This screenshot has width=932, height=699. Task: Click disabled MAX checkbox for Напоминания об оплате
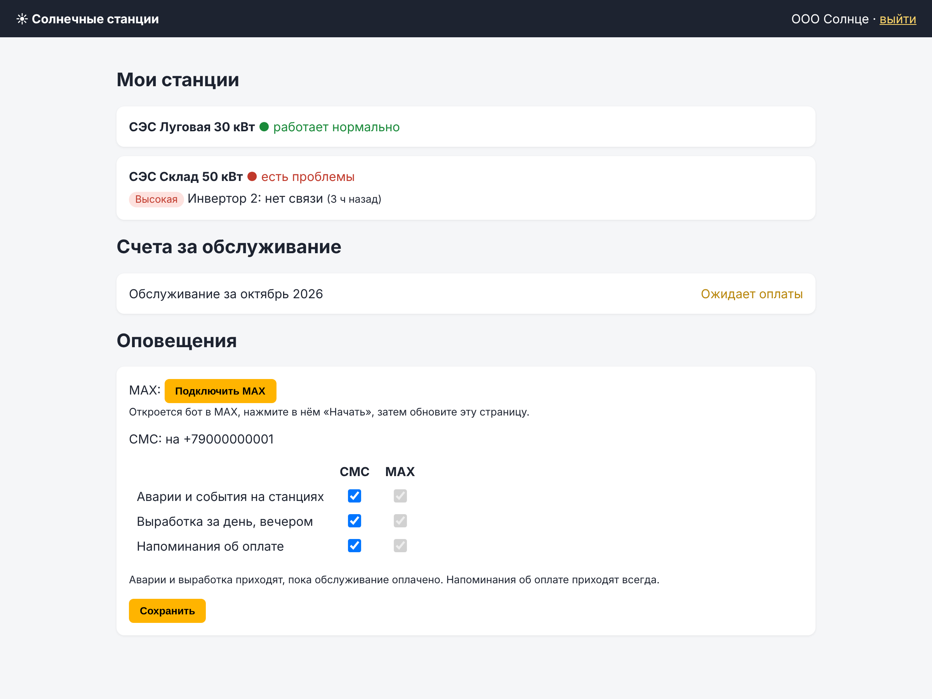coord(400,546)
